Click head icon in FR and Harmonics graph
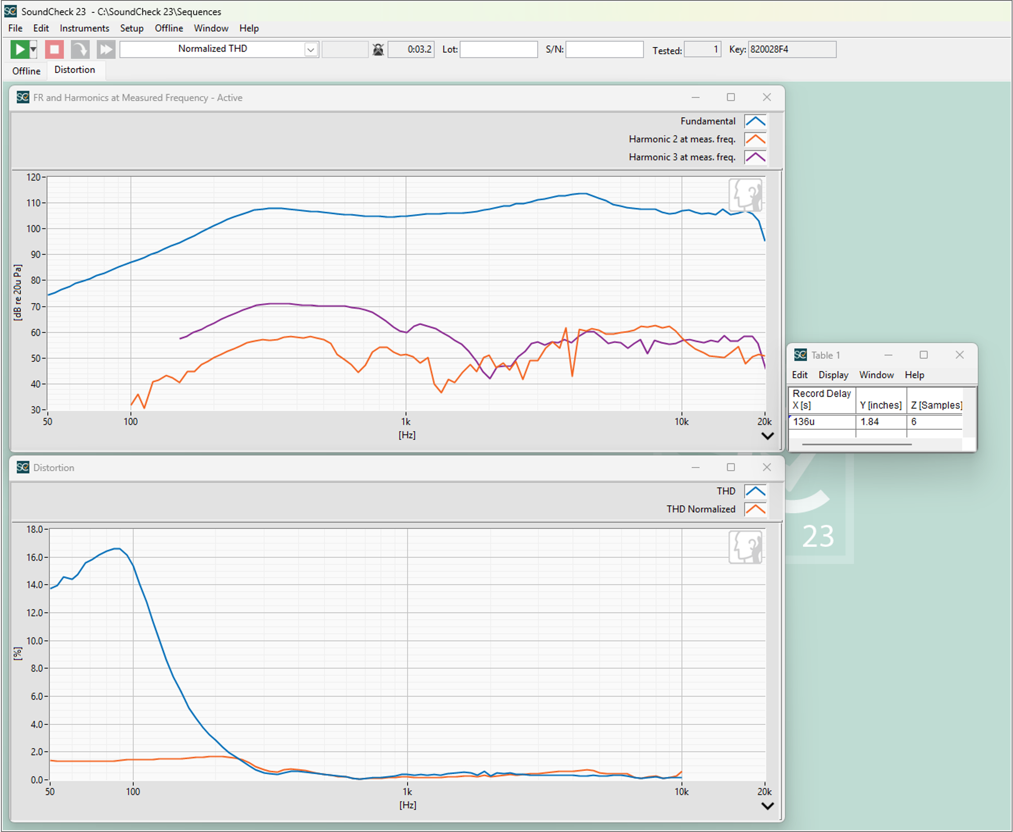Screen dimensions: 1013x832 pos(745,195)
